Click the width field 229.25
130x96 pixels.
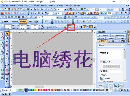pos(23,26)
